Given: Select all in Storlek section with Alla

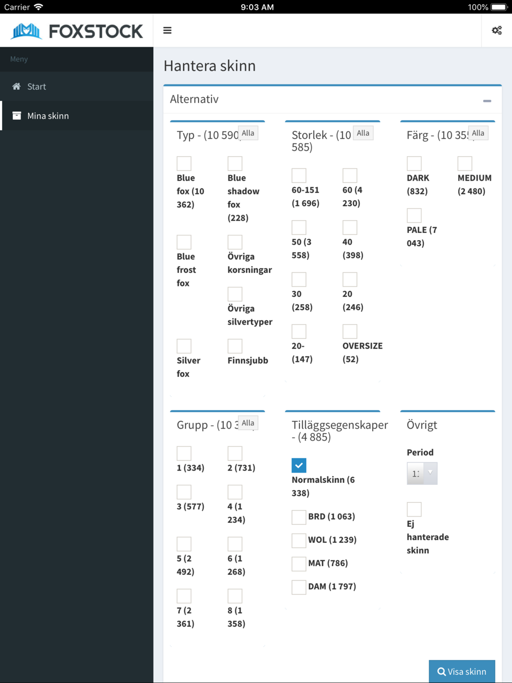Looking at the screenshot, I should 363,133.
